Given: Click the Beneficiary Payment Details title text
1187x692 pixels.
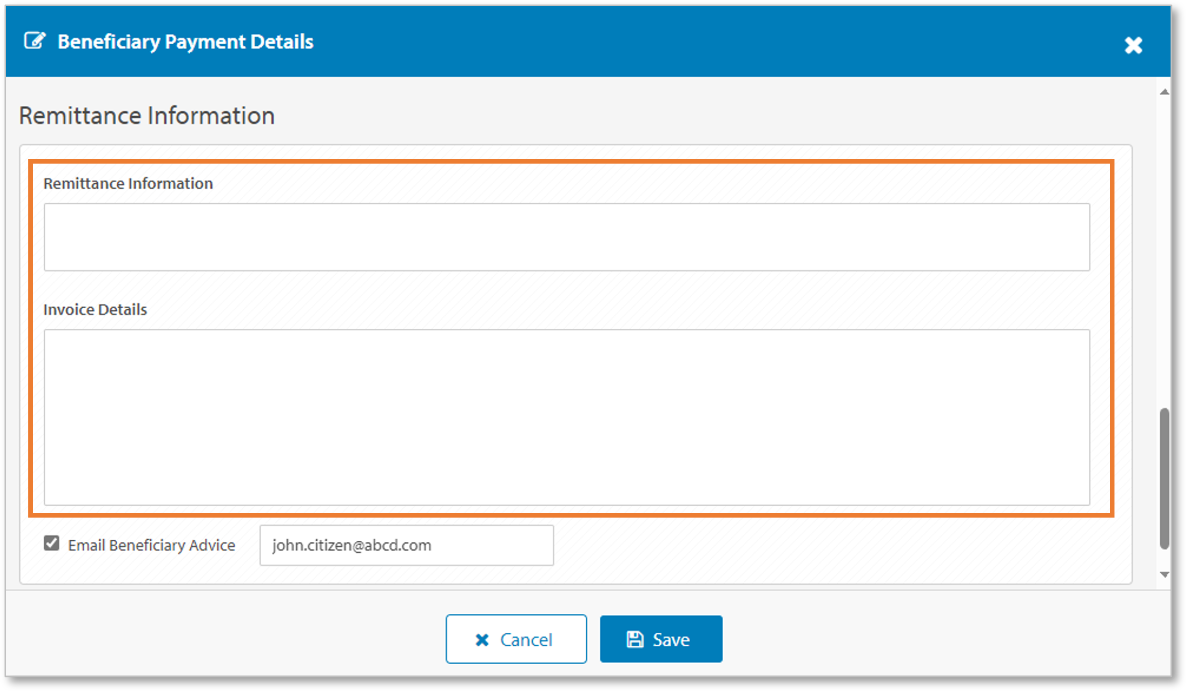Looking at the screenshot, I should [x=185, y=42].
